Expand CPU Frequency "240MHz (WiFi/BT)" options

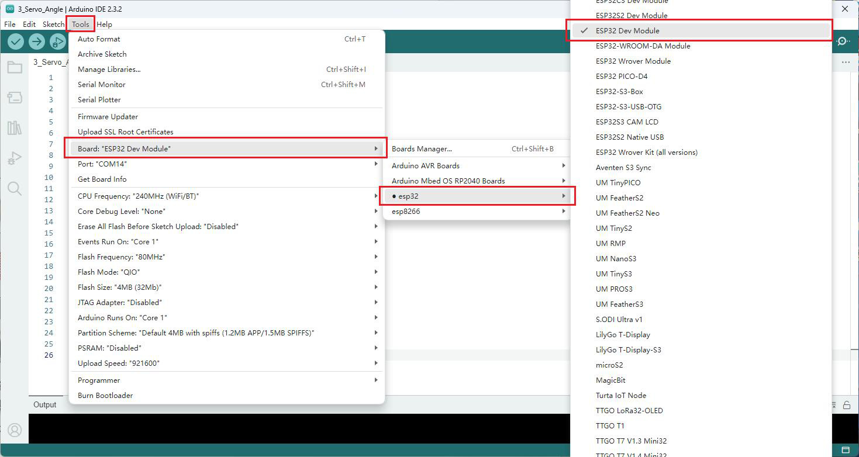pyautogui.click(x=227, y=196)
